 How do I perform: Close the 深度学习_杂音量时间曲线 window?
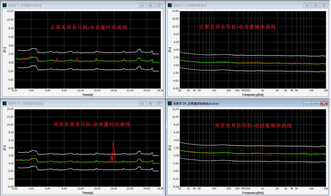(x=159, y=5)
